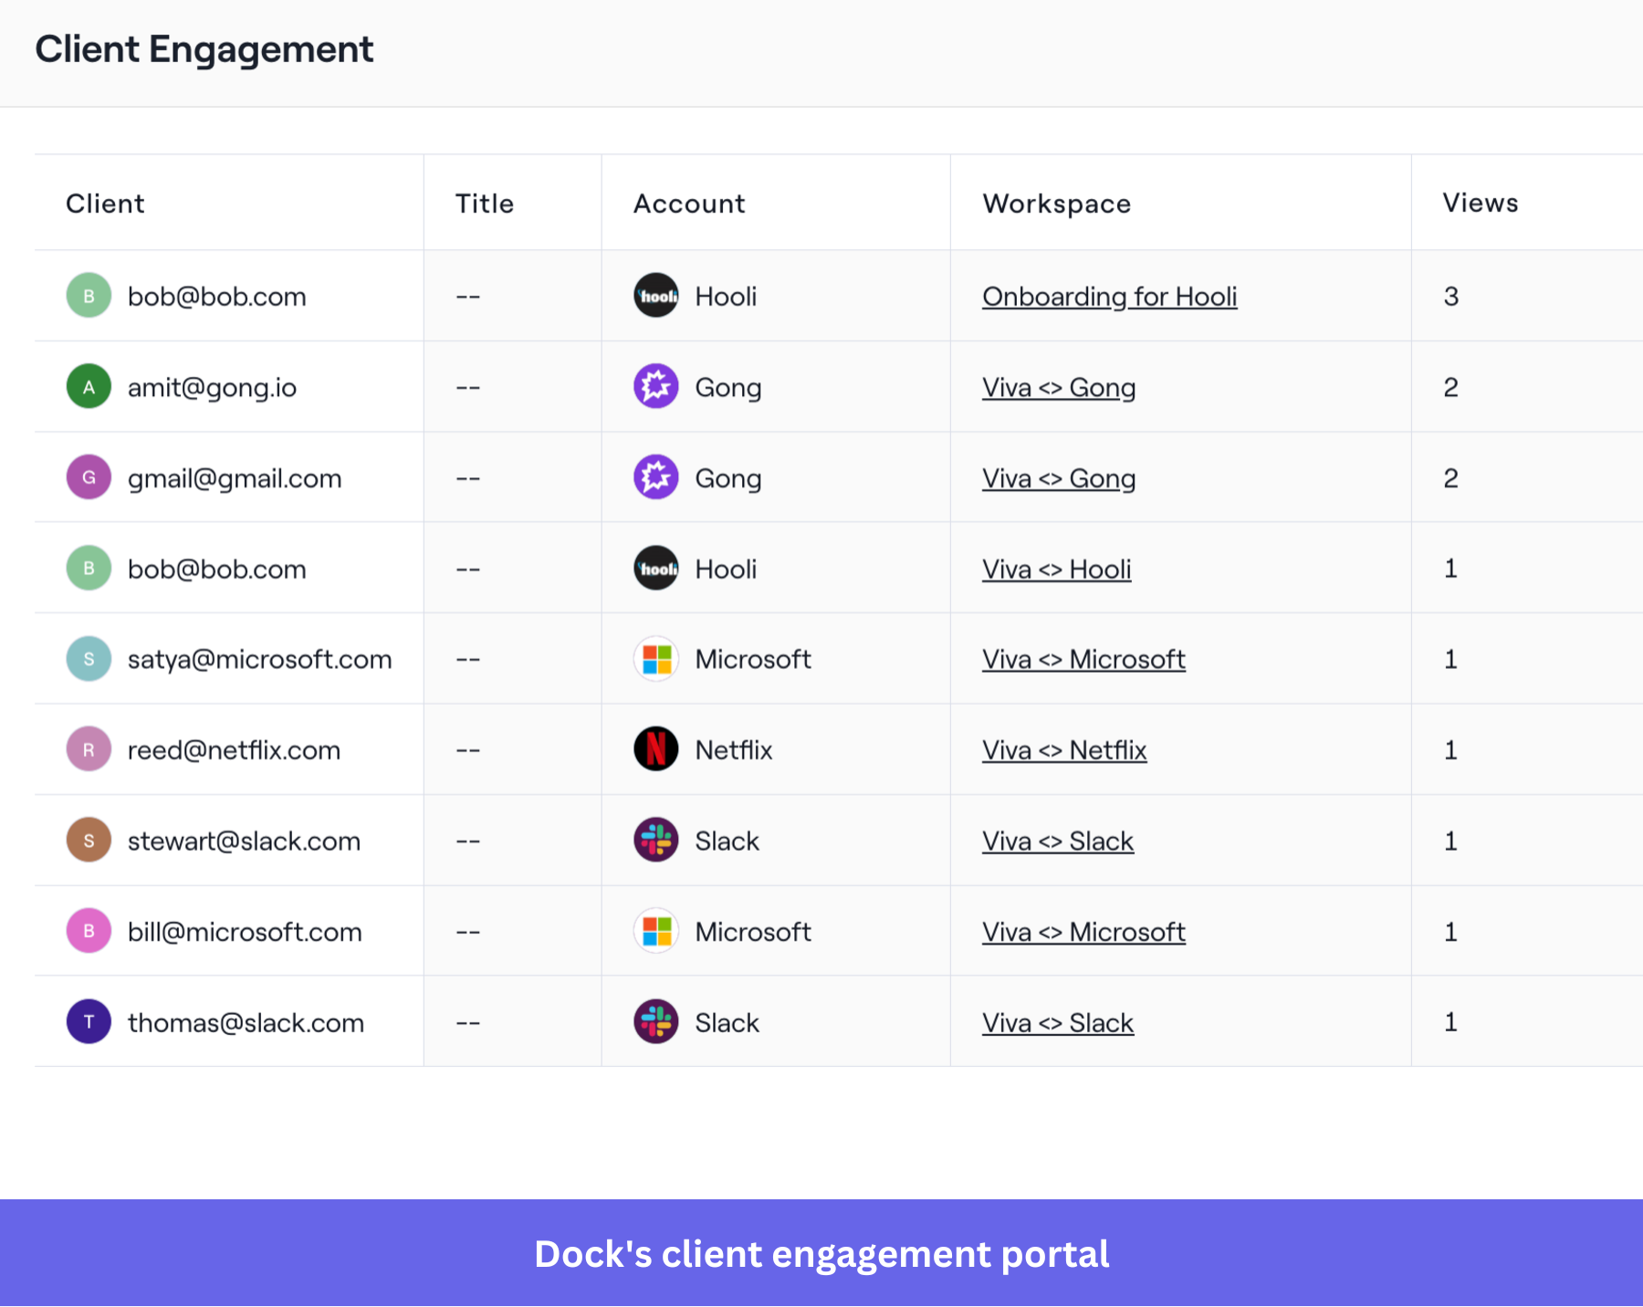1643x1307 pixels.
Task: Open Viva <> Slack link for stewart@slack.com
Action: [x=1058, y=841]
